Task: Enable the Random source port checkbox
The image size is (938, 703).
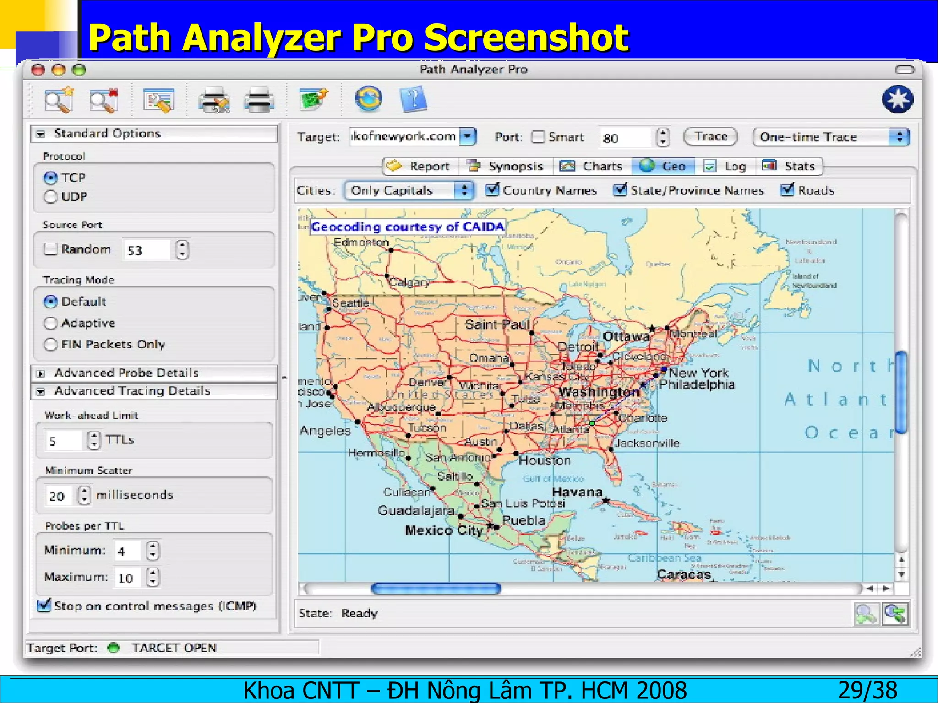Action: [x=50, y=249]
